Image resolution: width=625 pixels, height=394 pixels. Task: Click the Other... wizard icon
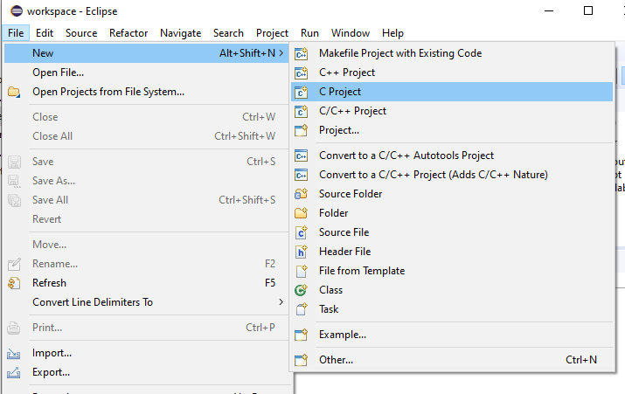(x=302, y=360)
